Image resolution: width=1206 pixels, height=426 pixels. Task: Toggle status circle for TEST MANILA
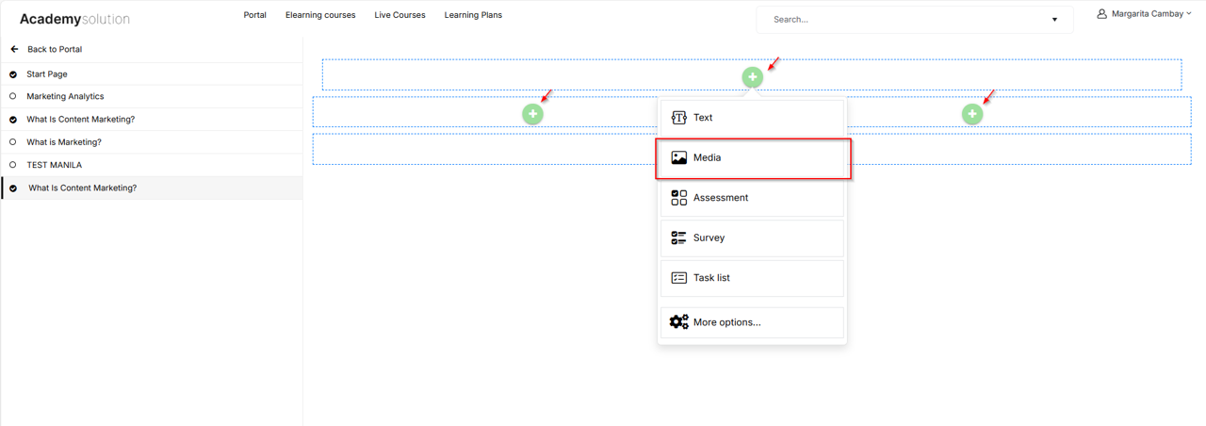(13, 165)
